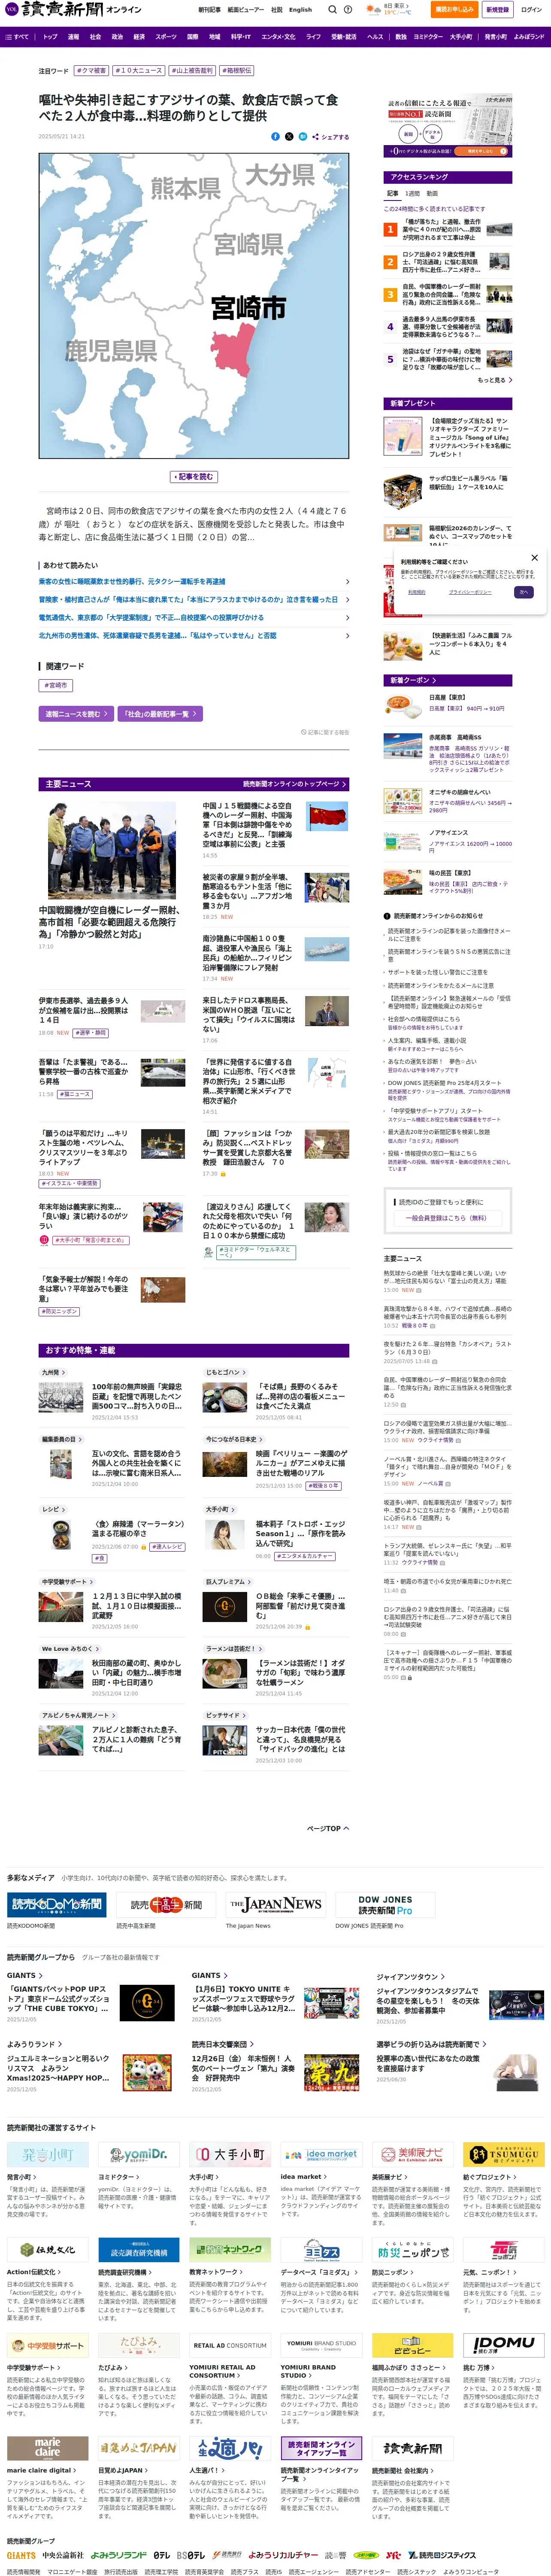Image resolution: width=551 pixels, height=2576 pixels.
Task: Open the 中学受験サポート site logo
Action: pyautogui.click(x=48, y=2346)
